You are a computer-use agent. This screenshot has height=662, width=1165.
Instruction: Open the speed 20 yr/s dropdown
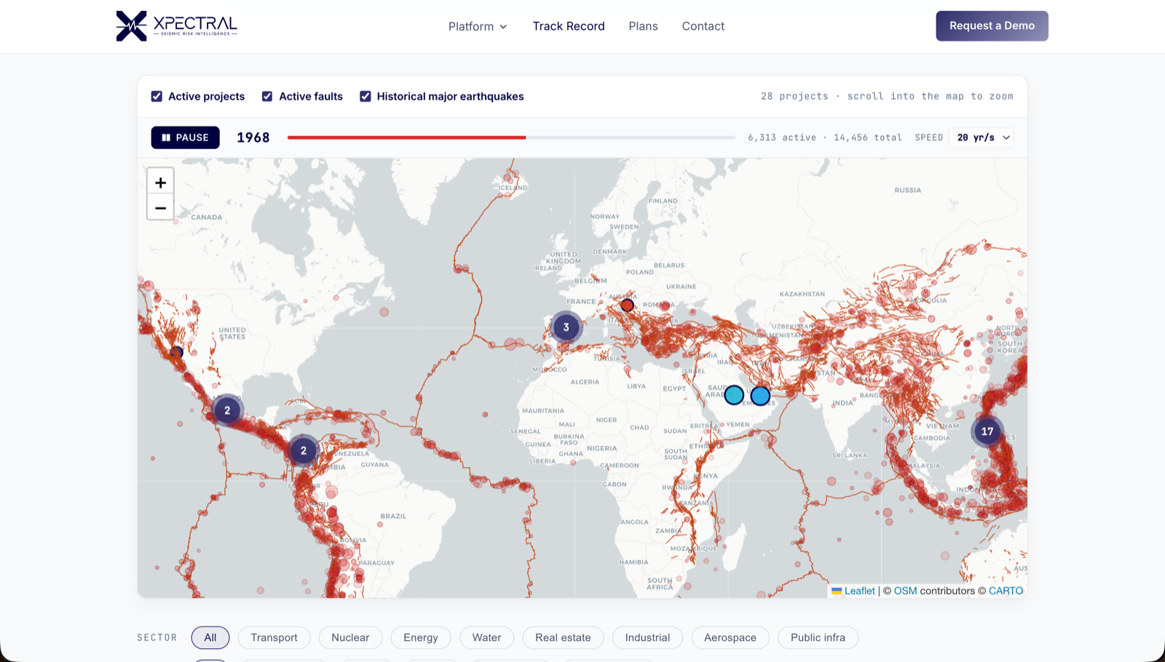pyautogui.click(x=981, y=137)
